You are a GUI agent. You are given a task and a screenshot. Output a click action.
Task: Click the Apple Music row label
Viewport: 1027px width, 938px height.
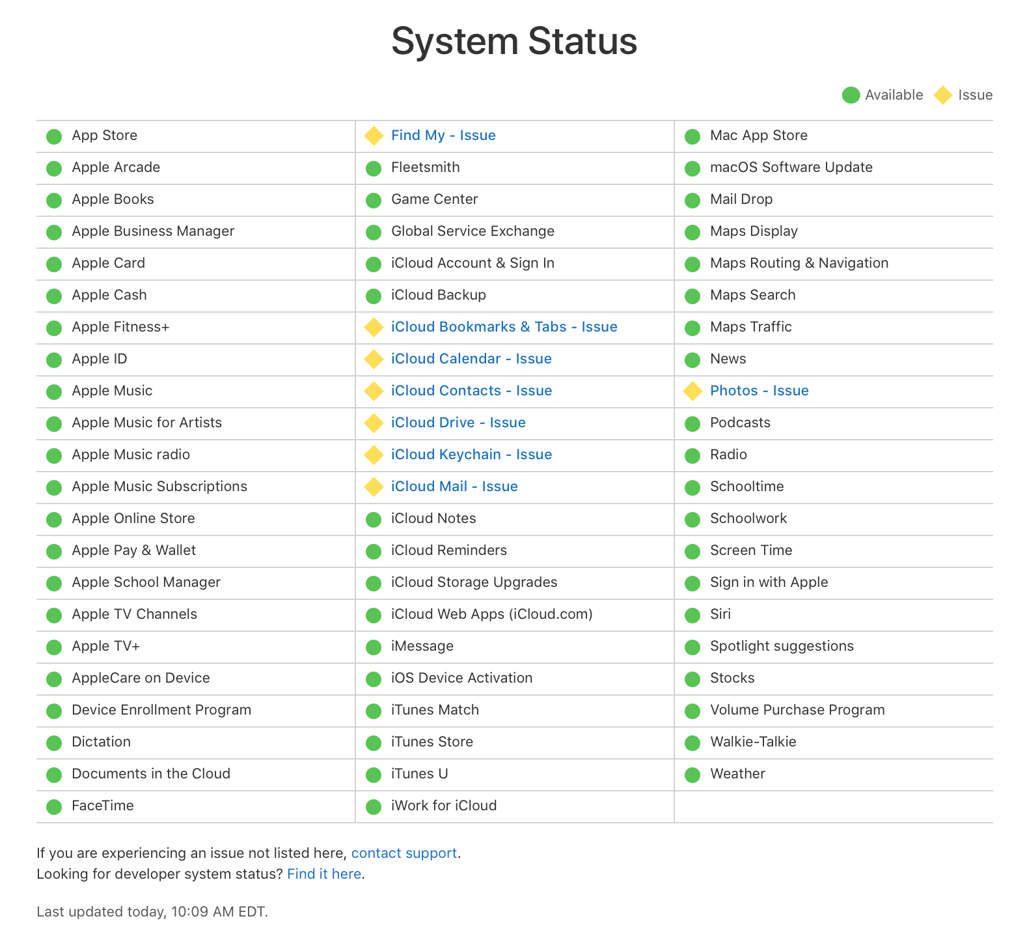pyautogui.click(x=112, y=391)
